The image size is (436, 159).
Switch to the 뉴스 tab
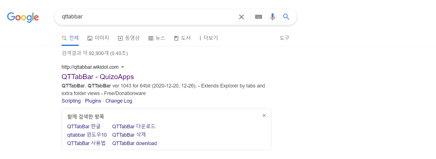(x=157, y=38)
